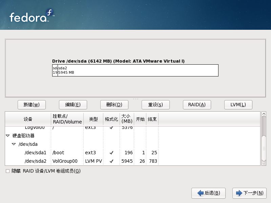This screenshot has width=271, height=203.
Task: Click the end cylinder value 25
Action: (154, 153)
